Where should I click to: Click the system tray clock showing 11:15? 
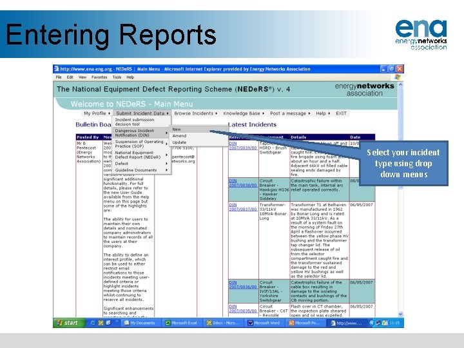click(x=394, y=323)
